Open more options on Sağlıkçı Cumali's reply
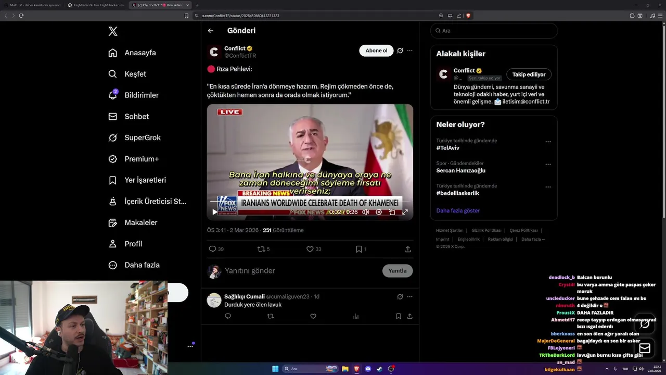The height and width of the screenshot is (375, 666). [x=410, y=296]
